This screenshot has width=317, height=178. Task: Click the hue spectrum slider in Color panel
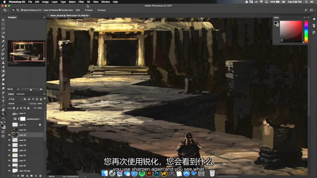tap(306, 32)
